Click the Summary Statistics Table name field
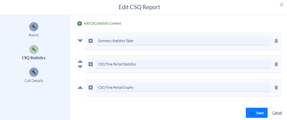Screen dimensions: 287x120 pyautogui.click(x=183, y=41)
